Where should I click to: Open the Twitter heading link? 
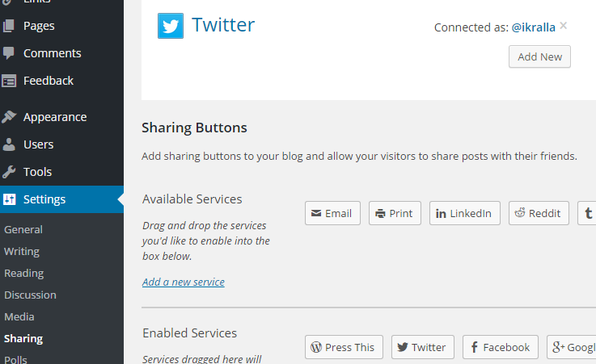tap(223, 25)
